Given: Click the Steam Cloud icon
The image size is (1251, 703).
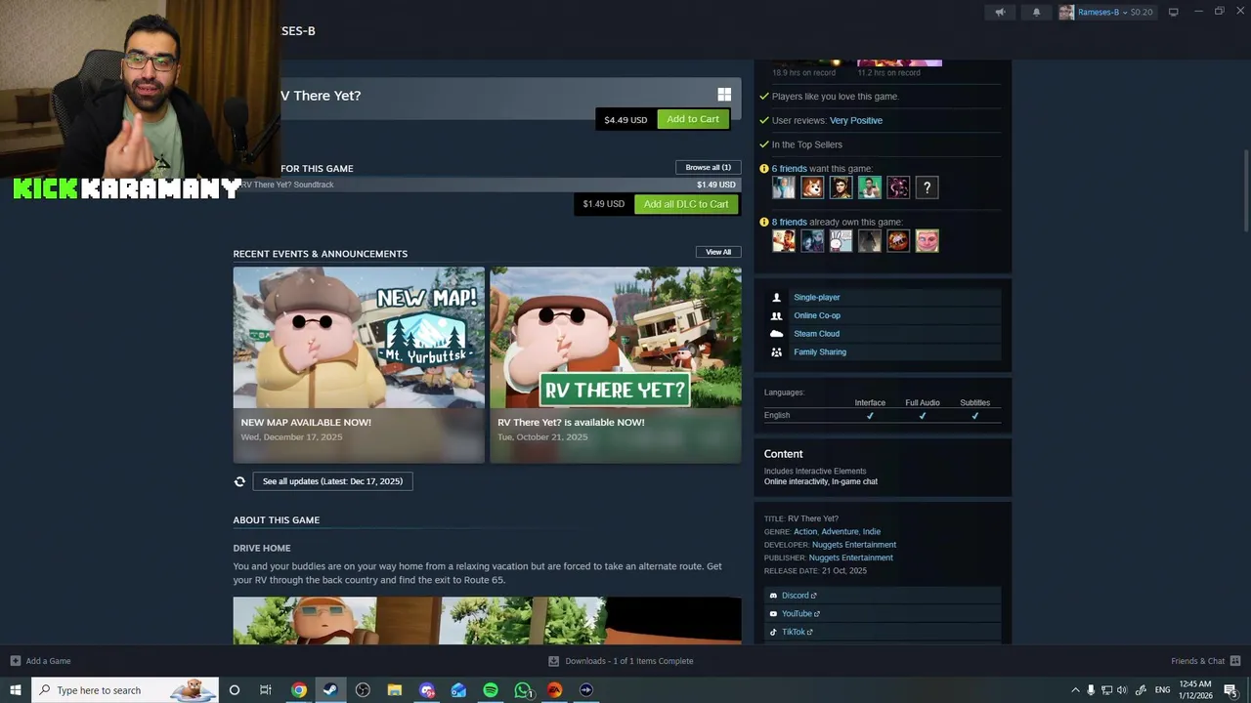Looking at the screenshot, I should coord(776,334).
